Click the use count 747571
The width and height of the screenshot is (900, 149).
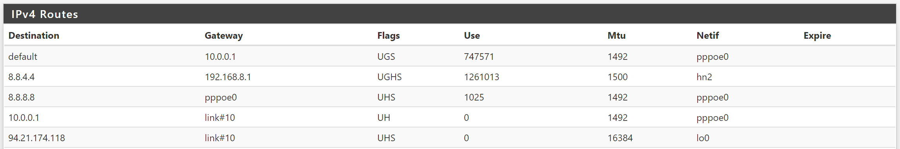pos(479,57)
